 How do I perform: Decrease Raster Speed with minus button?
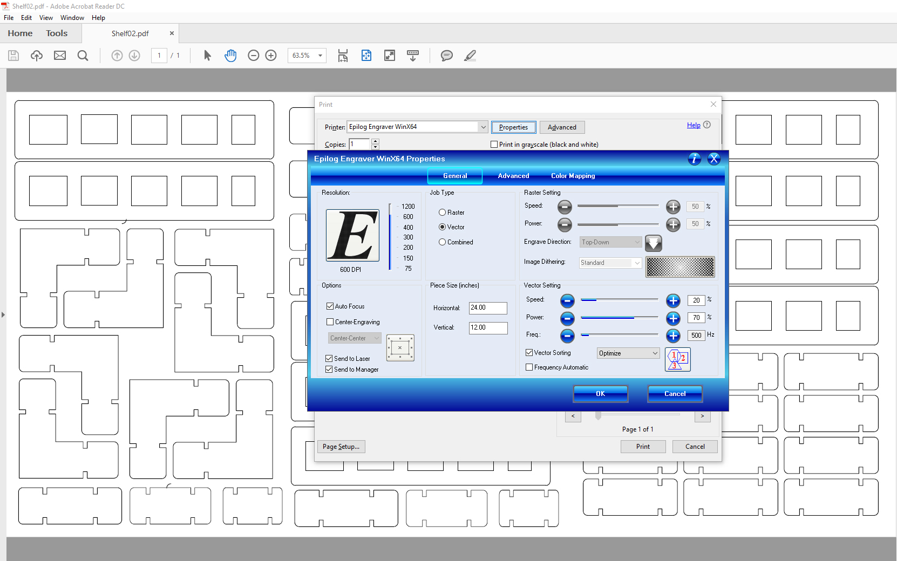coord(565,207)
